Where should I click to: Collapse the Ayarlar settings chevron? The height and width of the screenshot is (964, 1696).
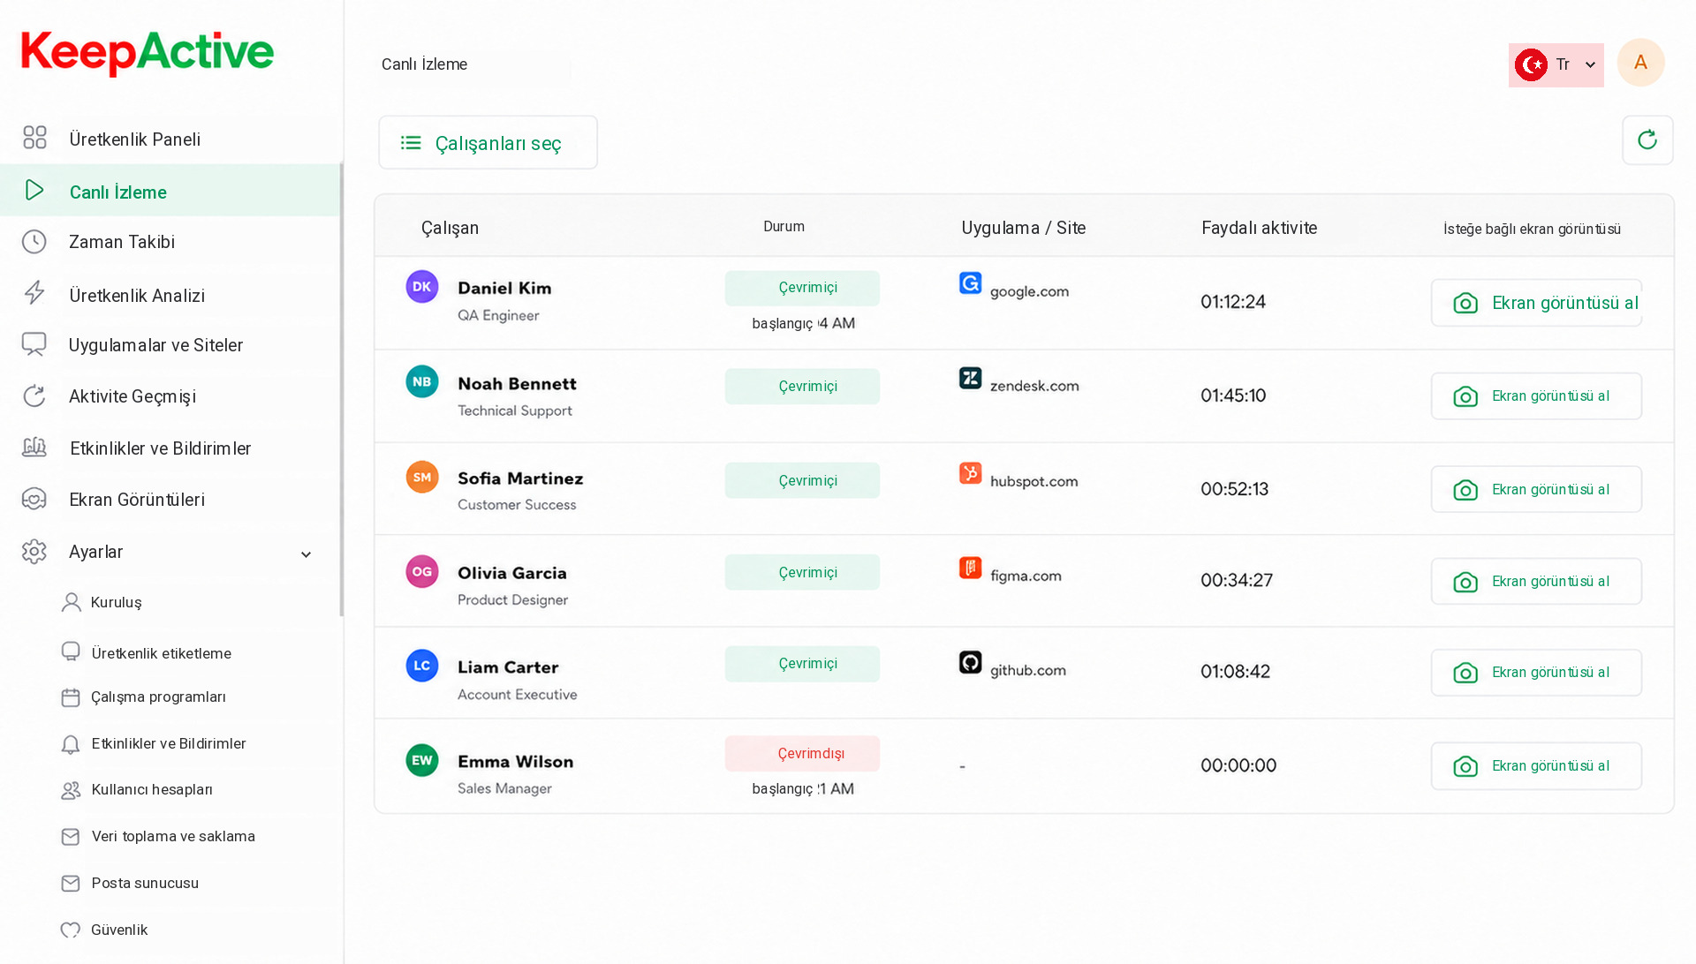pyautogui.click(x=306, y=554)
